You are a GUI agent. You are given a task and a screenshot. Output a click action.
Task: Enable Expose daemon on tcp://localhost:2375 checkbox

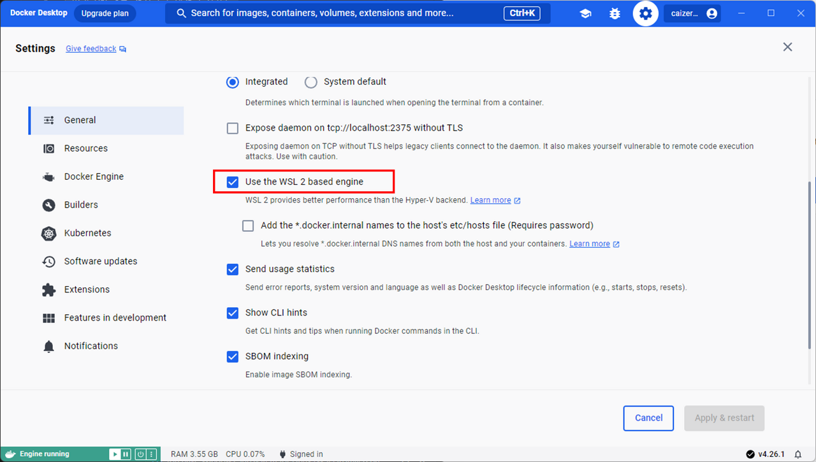coord(233,128)
